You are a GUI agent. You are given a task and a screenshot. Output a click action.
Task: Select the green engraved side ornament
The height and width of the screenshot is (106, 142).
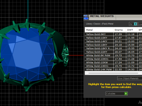pyautogui.click(x=65, y=55)
